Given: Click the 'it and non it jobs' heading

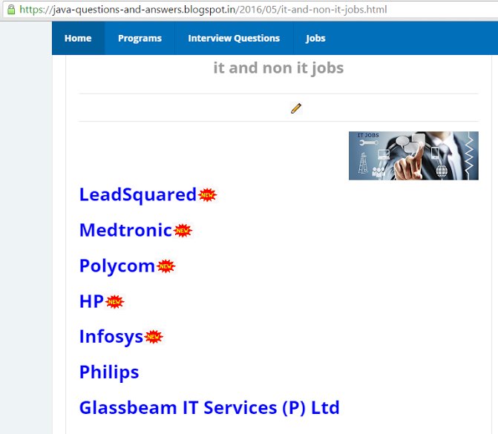Looking at the screenshot, I should (x=278, y=68).
